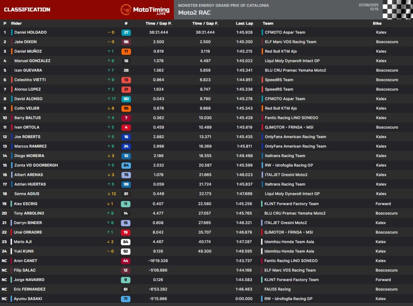The image size is (413, 306).
Task: Click BLU CRU Pramac Yamaha Moto2 for Guevara
Action: click(x=296, y=70)
